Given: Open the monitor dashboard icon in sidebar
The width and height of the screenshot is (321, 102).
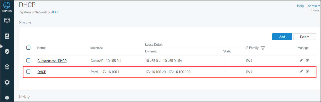Looking at the screenshot, I should pos(7,21).
